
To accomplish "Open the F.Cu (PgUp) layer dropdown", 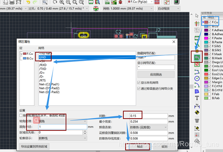I will pyautogui.click(x=140, y=2).
